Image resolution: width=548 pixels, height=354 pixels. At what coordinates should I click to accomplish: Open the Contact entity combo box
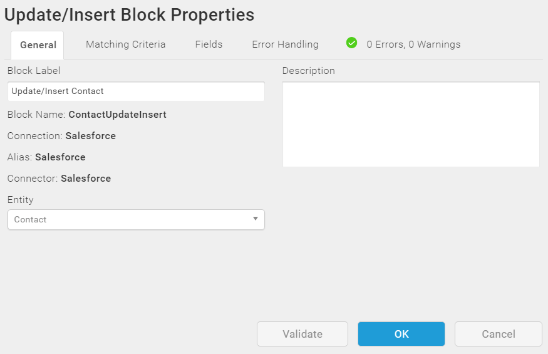(132, 220)
